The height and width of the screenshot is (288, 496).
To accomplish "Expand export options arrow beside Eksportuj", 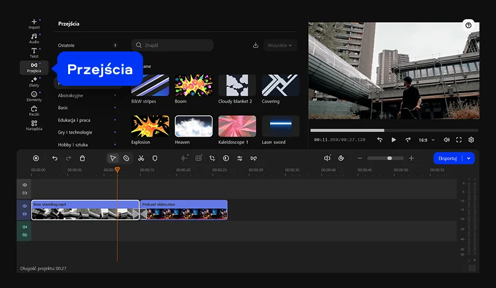I will (470, 158).
